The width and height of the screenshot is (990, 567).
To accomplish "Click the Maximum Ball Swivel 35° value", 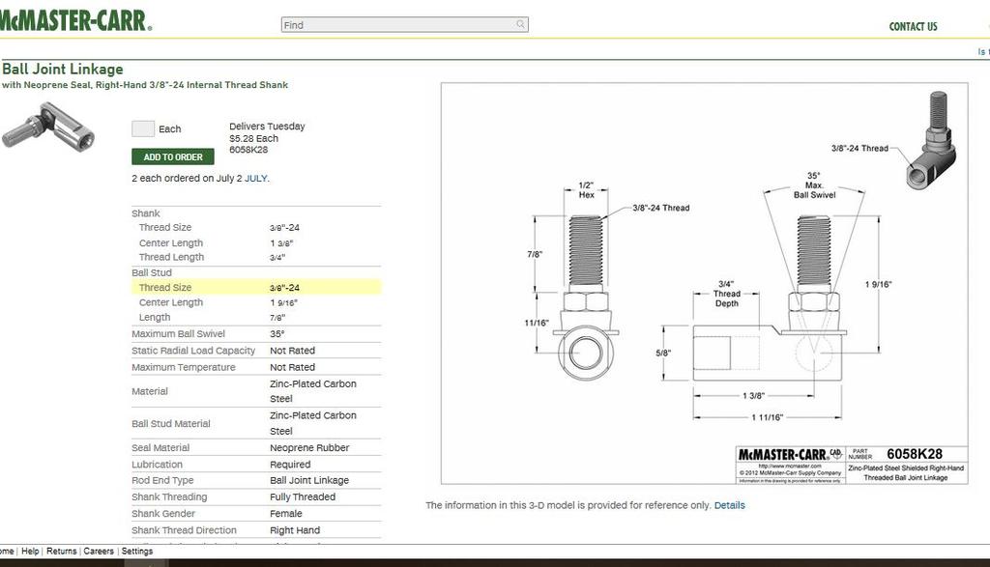I will [x=277, y=333].
